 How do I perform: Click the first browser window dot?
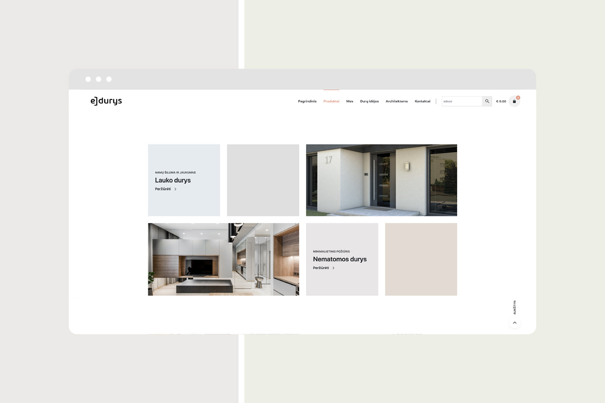[88, 79]
